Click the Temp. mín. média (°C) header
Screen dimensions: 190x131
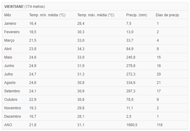point(47,15)
